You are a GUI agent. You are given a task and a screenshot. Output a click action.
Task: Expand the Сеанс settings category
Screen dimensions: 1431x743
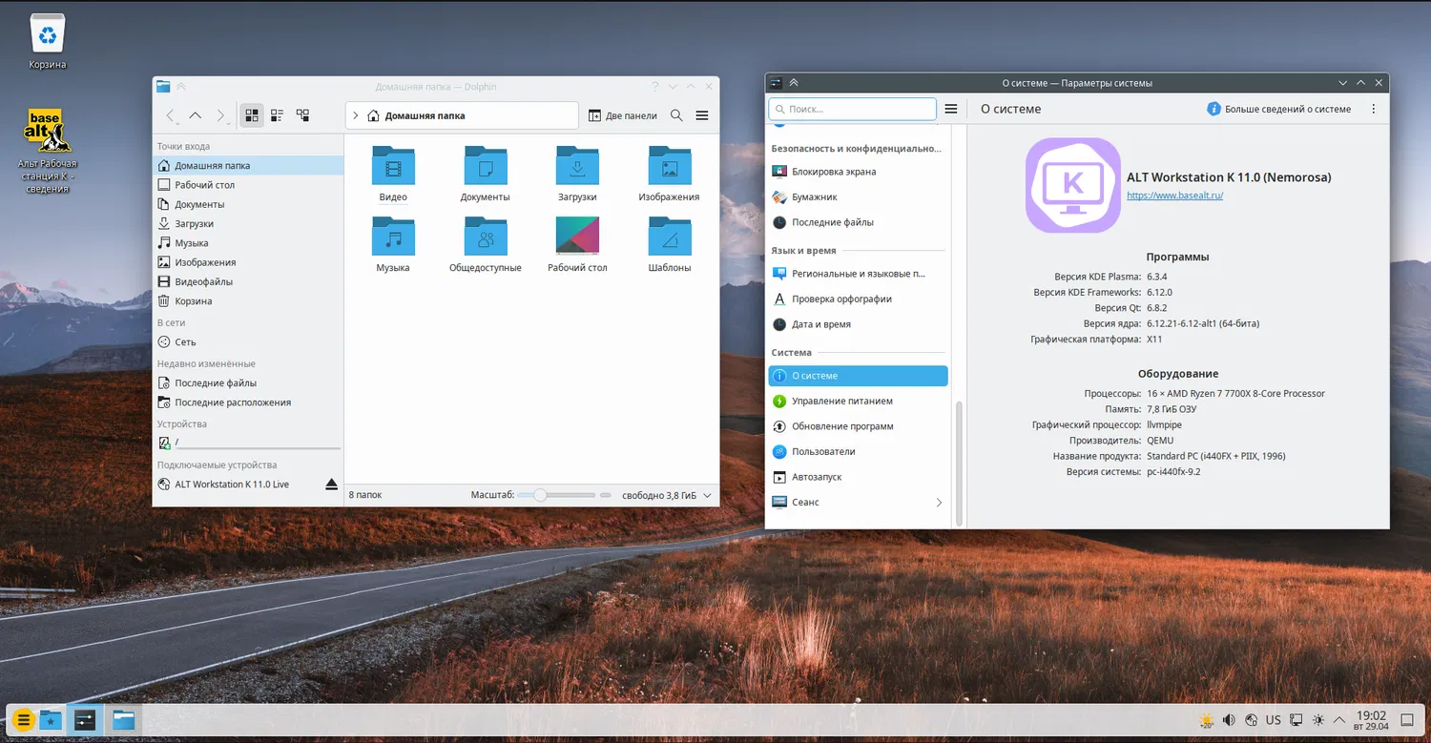tap(858, 503)
